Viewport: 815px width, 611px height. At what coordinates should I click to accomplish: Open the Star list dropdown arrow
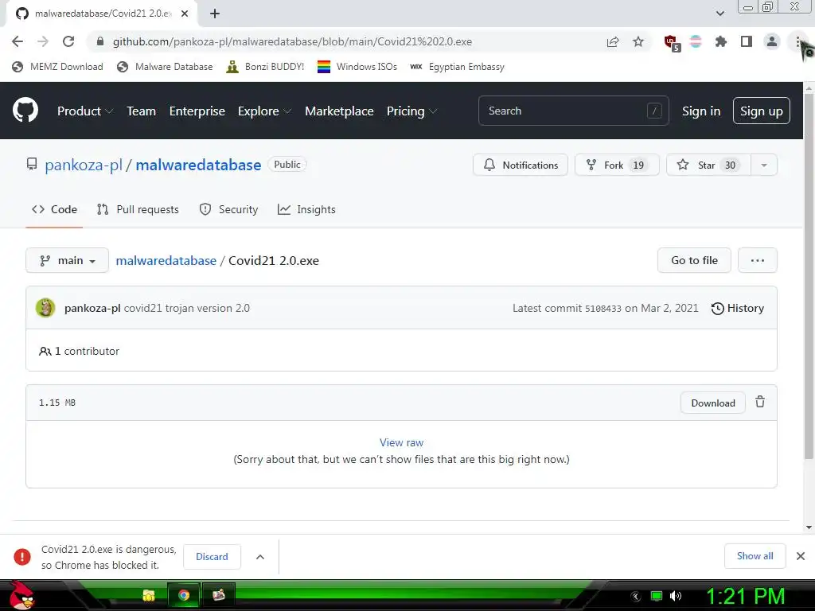click(x=764, y=165)
